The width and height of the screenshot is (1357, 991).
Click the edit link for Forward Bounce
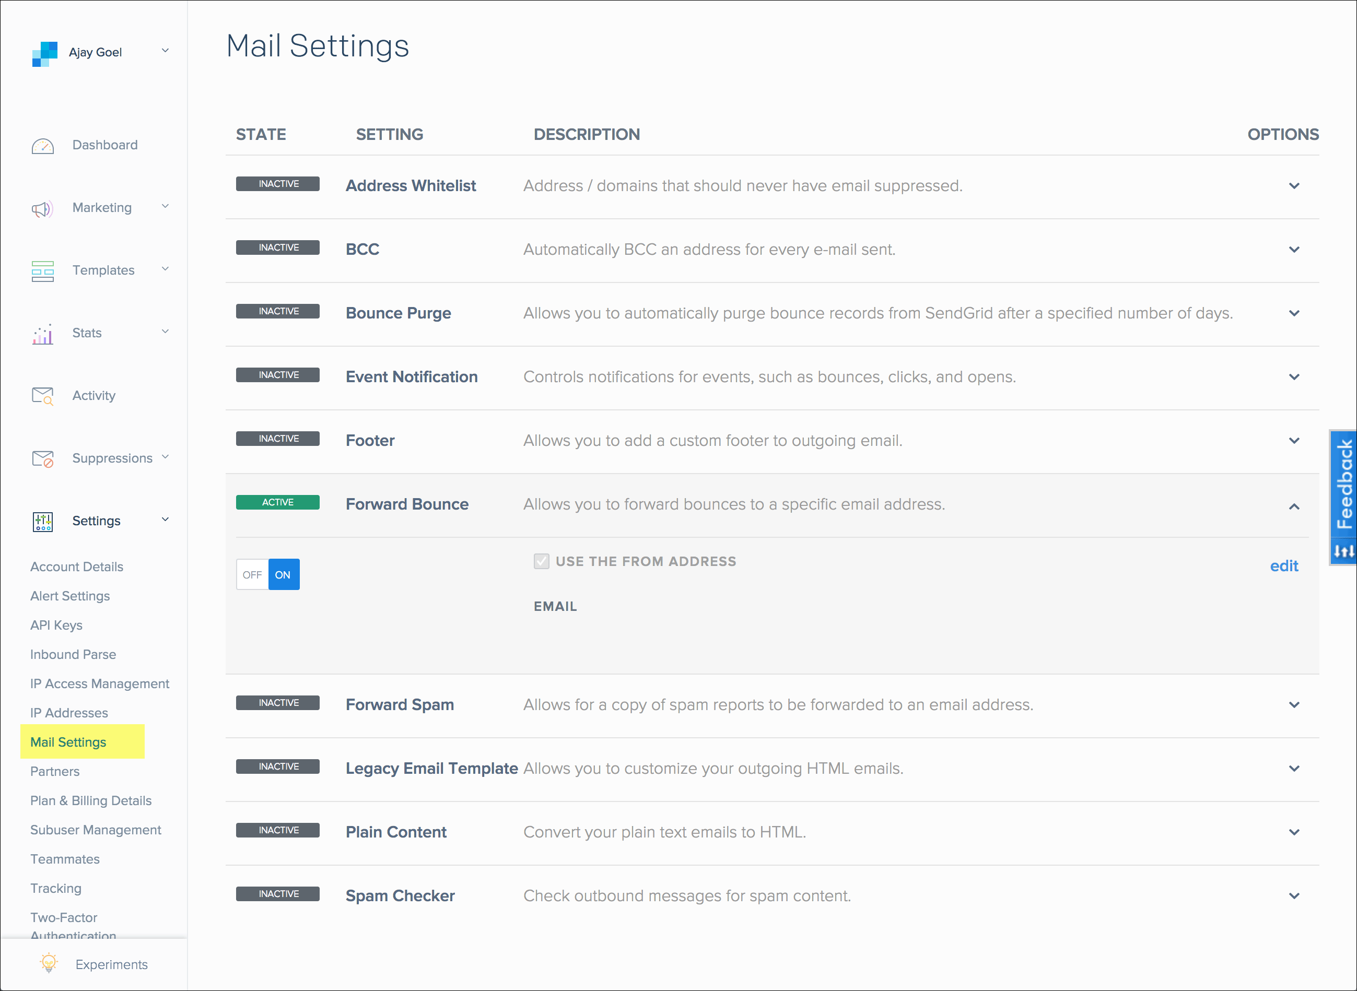[1284, 565]
